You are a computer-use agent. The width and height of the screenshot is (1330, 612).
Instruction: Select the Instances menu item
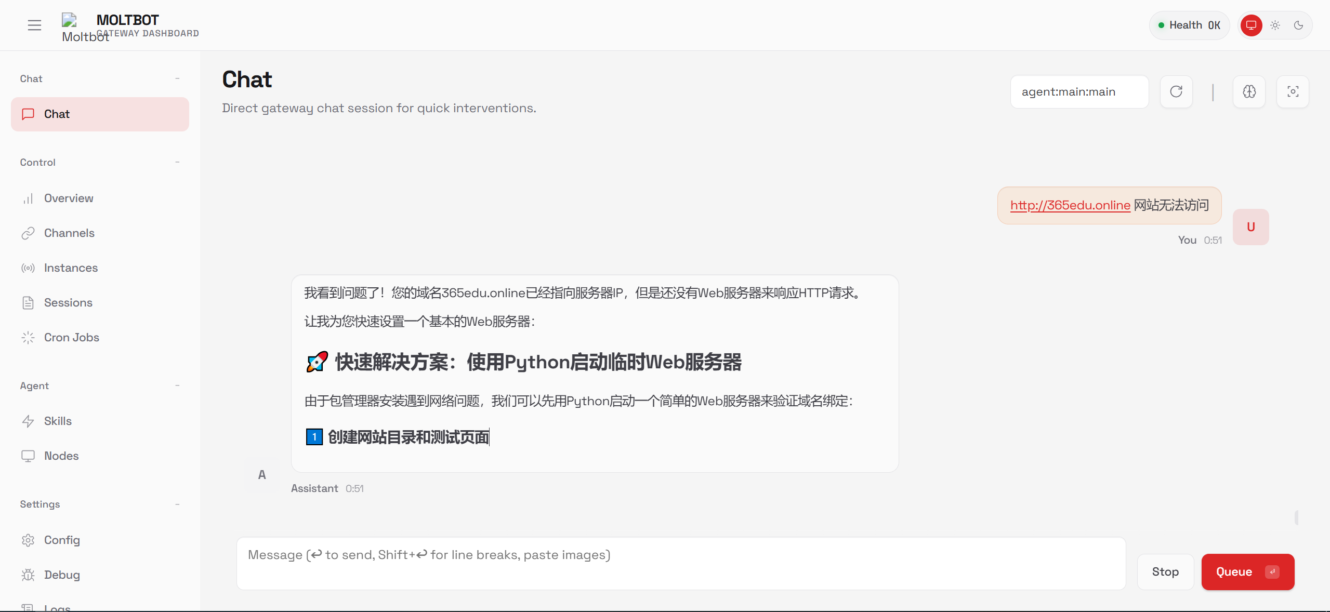pyautogui.click(x=71, y=268)
